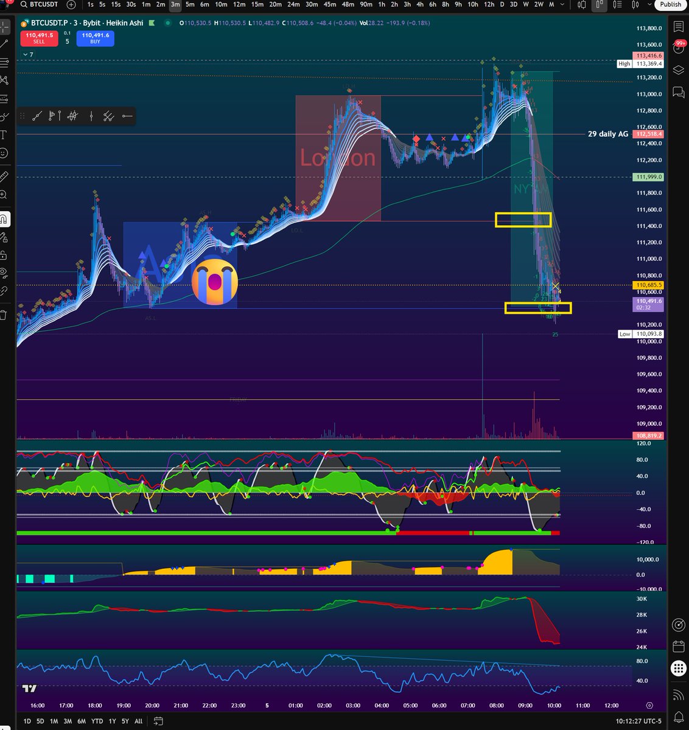Set the date range to YTD
This screenshot has width=689, height=730.
pyautogui.click(x=97, y=721)
